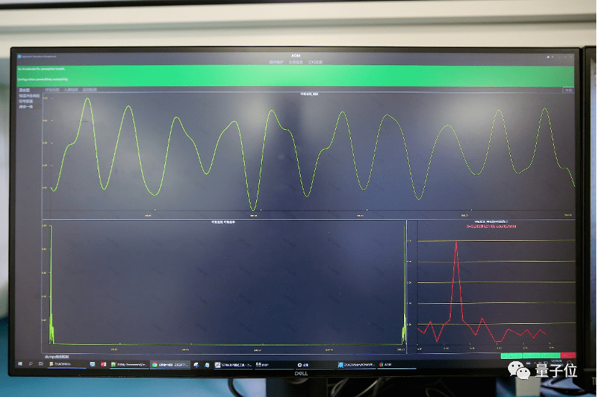Open the Chrome browser taskbar item
This screenshot has width=597, height=397.
coord(170,364)
